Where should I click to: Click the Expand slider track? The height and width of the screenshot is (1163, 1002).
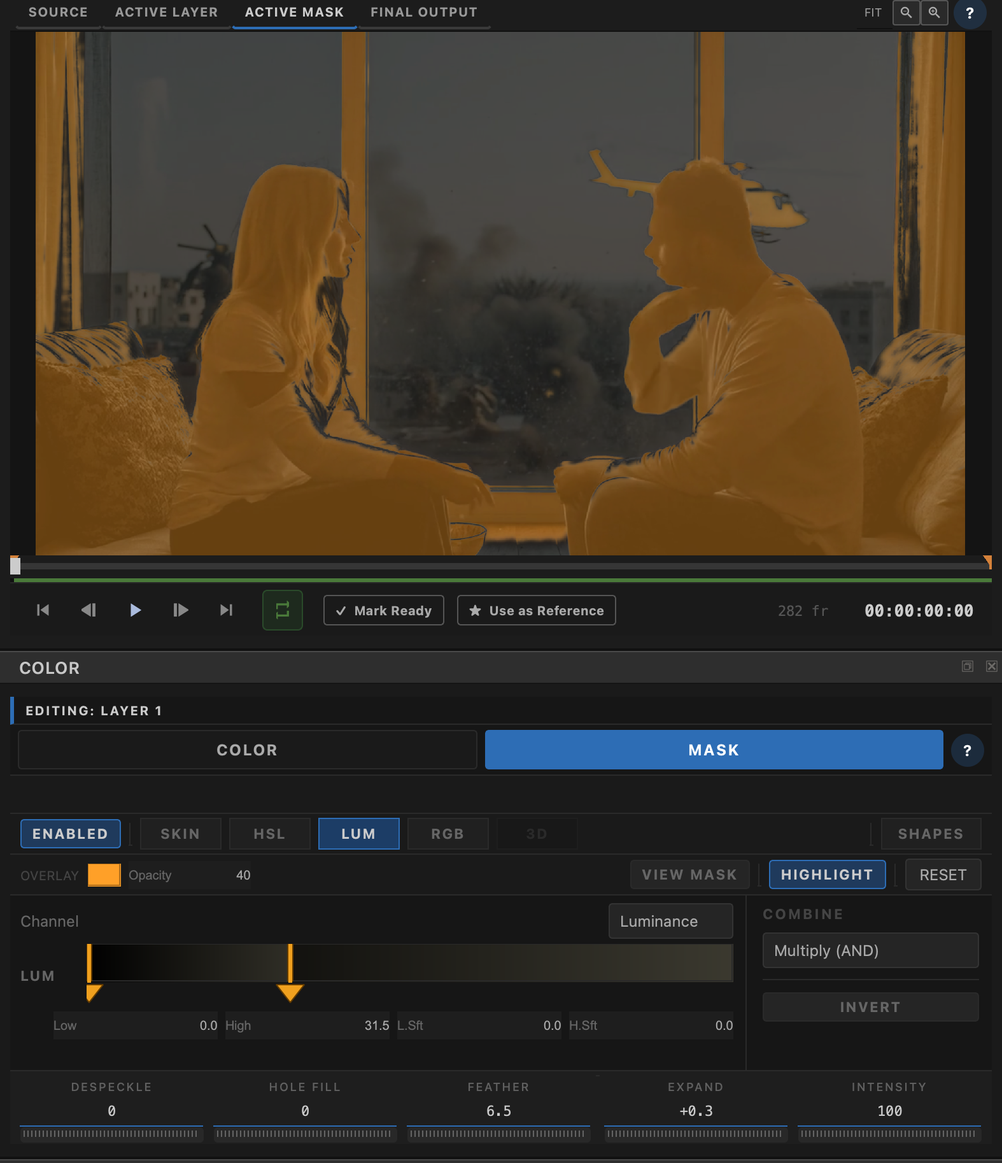[x=696, y=1134]
